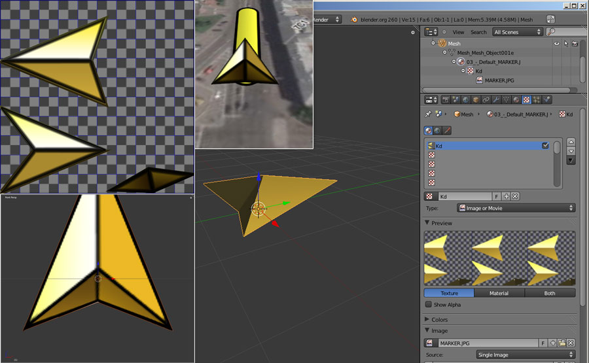Open the Type Image or Movie dropdown
Viewport: 589px width, 363px height.
pos(516,208)
